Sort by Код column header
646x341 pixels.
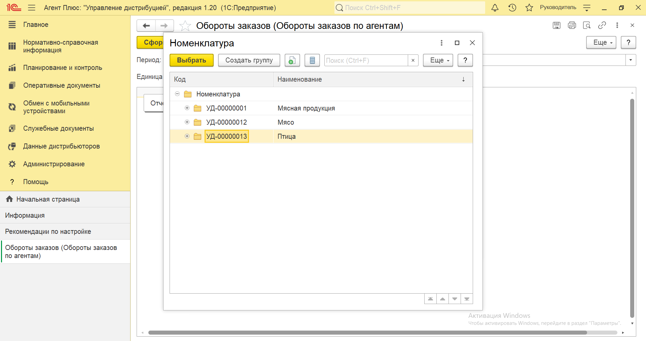pos(221,79)
